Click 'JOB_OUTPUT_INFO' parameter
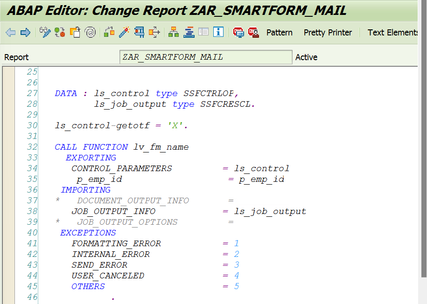This screenshot has height=304, width=427. [x=113, y=212]
